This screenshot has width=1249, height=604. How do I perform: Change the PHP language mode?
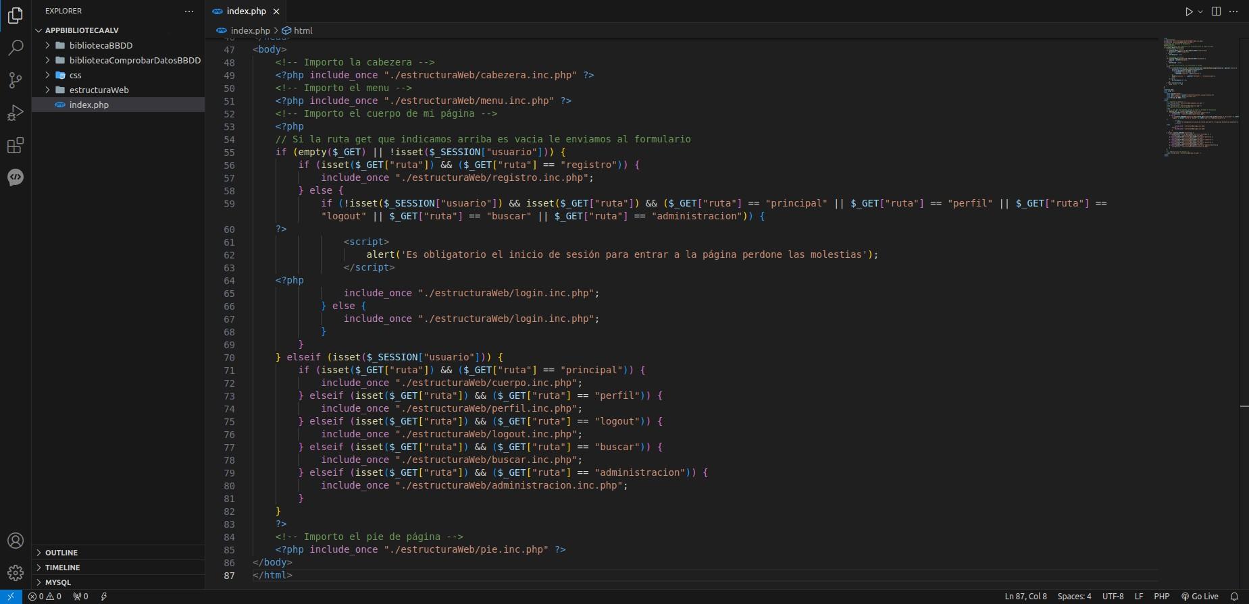[x=1161, y=597]
